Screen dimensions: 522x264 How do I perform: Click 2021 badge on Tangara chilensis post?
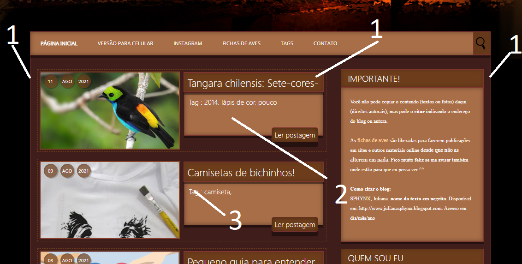click(83, 81)
